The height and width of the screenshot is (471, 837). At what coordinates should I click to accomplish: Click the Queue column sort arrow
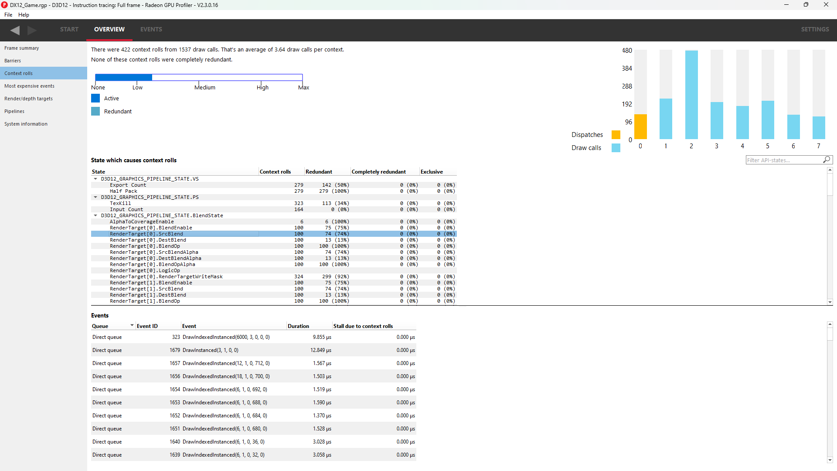132,325
